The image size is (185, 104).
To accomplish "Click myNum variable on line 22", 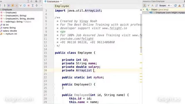I will tap(98, 77).
